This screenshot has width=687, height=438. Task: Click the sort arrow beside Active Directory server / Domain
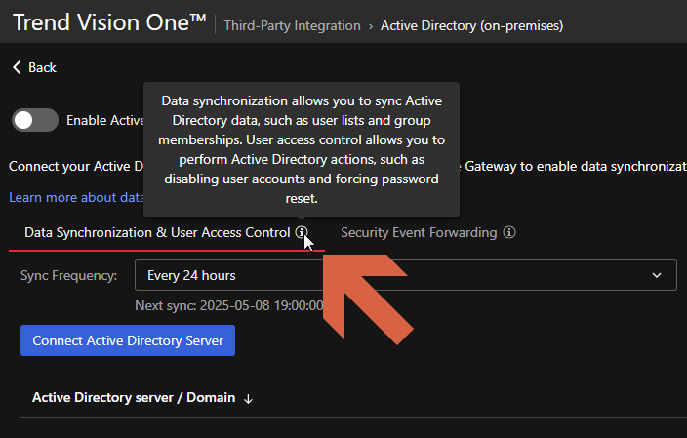248,398
